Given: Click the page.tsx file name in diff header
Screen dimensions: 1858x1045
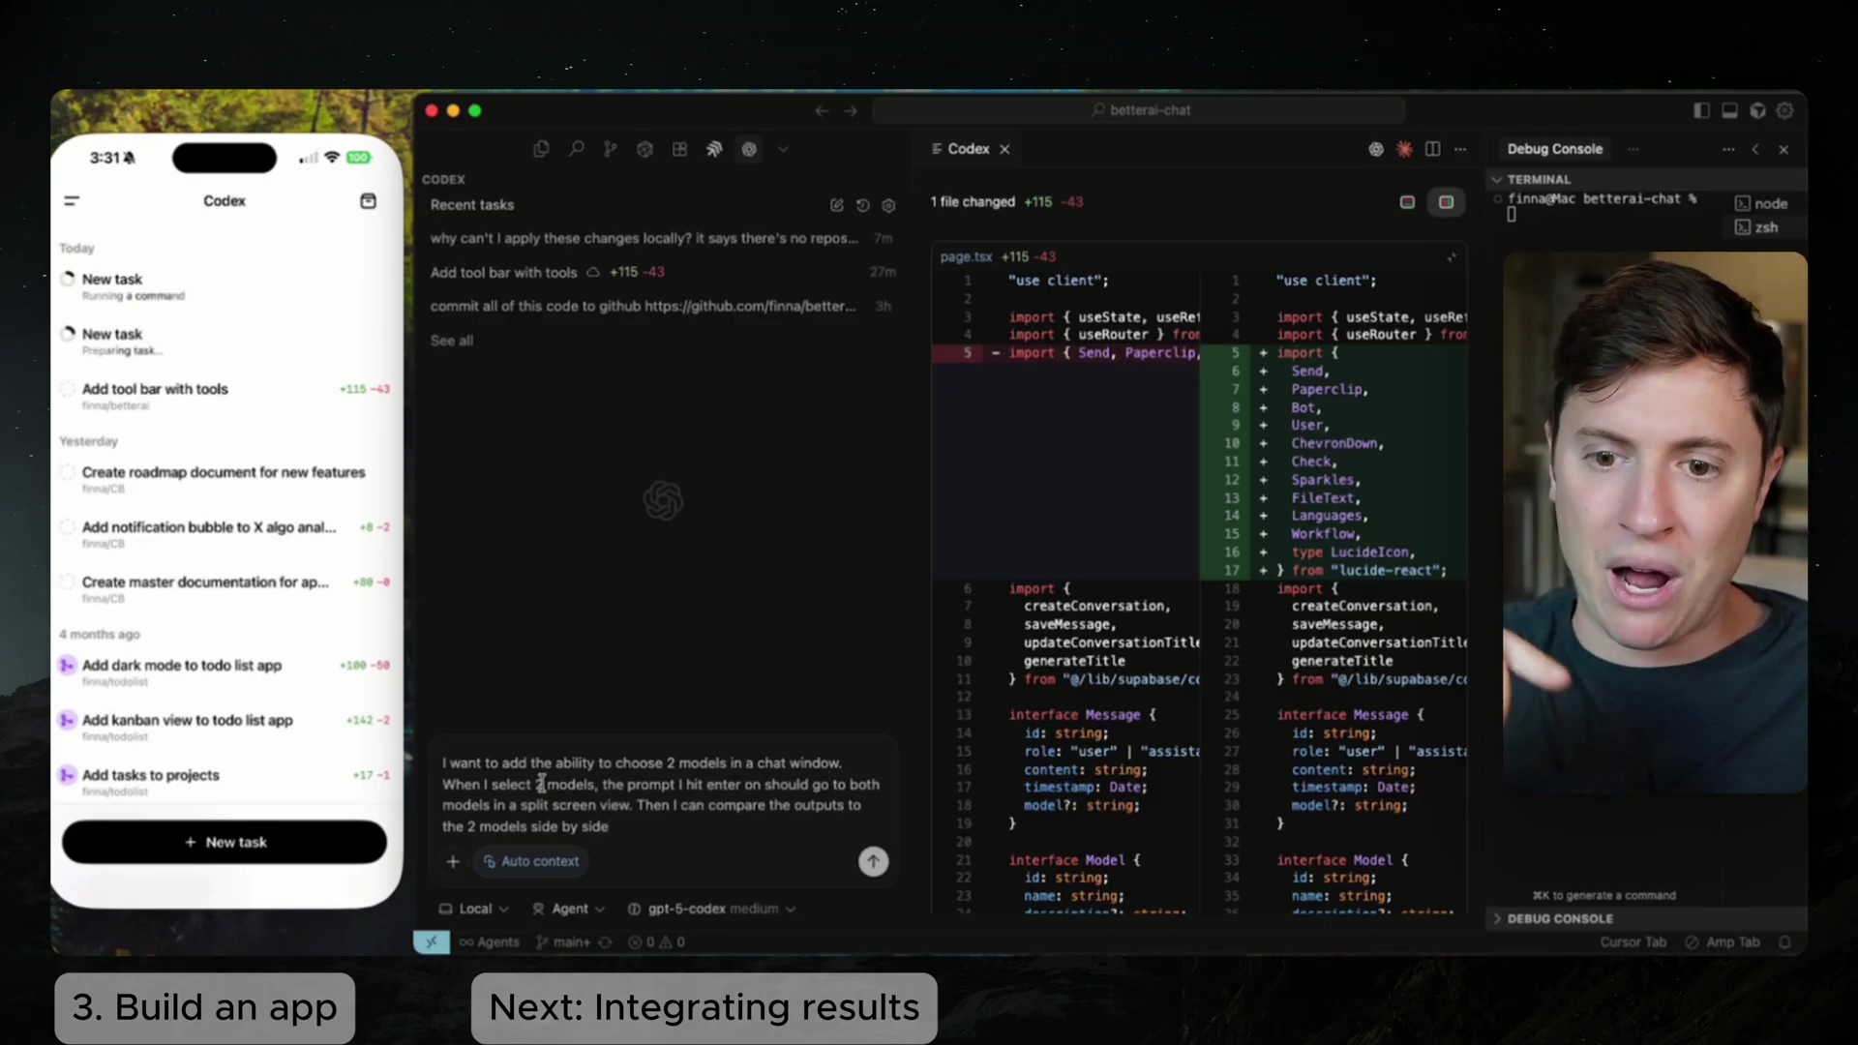Looking at the screenshot, I should (x=966, y=256).
